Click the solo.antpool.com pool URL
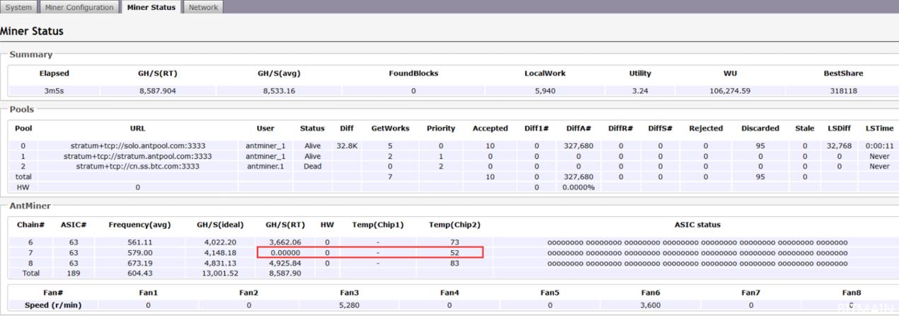 point(138,146)
